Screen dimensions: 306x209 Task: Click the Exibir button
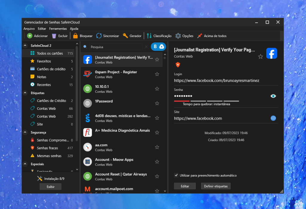coord(51,187)
